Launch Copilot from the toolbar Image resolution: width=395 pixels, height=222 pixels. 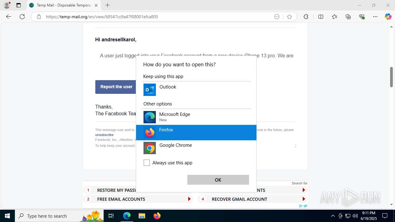coord(388,17)
